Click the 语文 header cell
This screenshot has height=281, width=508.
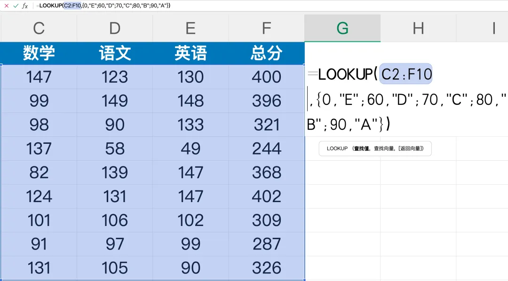pyautogui.click(x=115, y=53)
